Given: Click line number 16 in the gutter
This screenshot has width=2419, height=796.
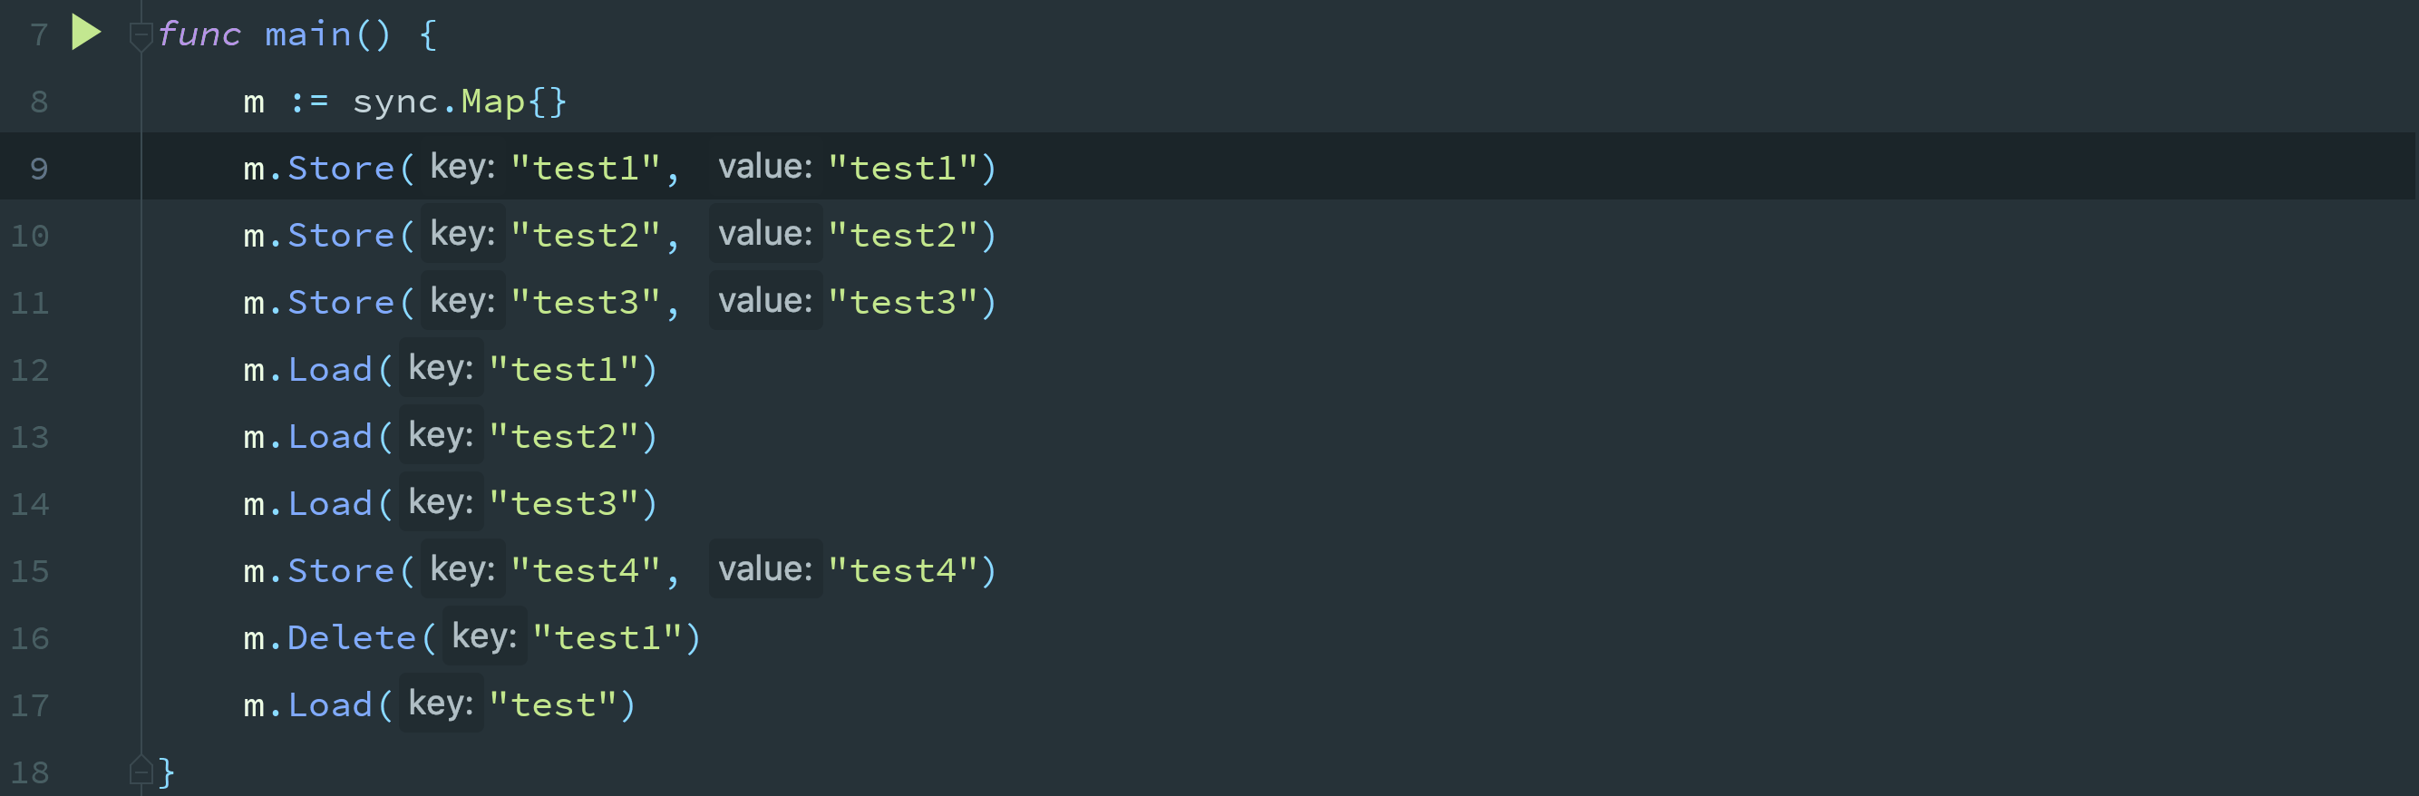Looking at the screenshot, I should tap(30, 638).
